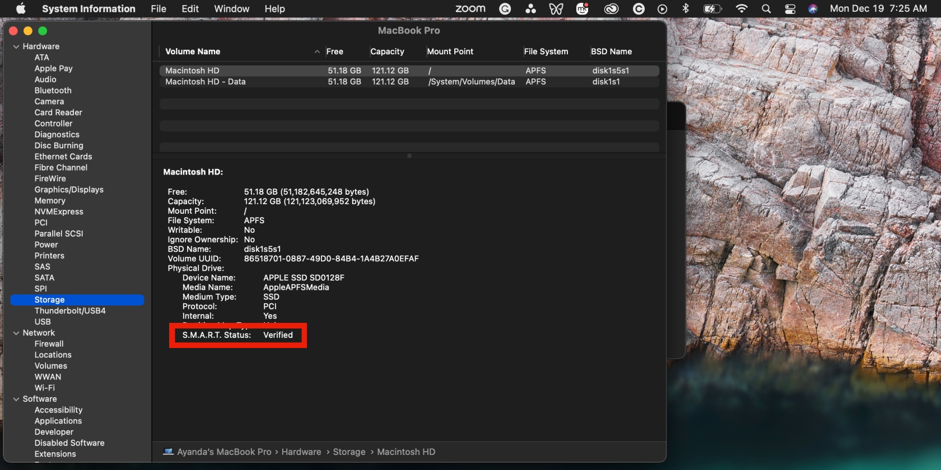Sort by File System column header
This screenshot has width=941, height=470.
[546, 51]
